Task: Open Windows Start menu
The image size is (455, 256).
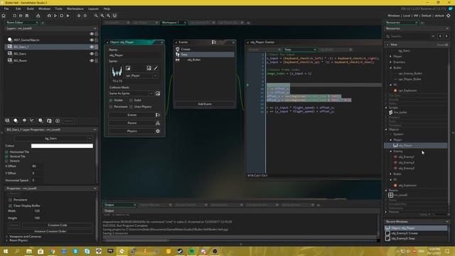Action: tap(6, 251)
